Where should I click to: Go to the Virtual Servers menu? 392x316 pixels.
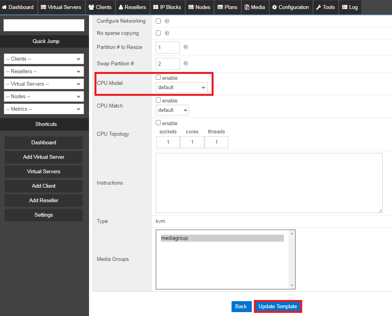[x=61, y=7]
